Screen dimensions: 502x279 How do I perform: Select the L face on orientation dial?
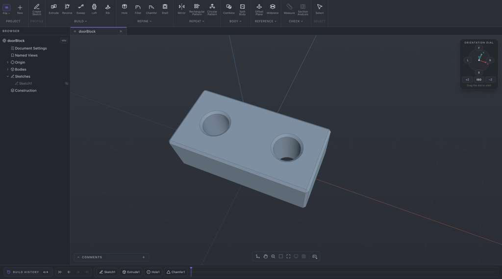[468, 60]
